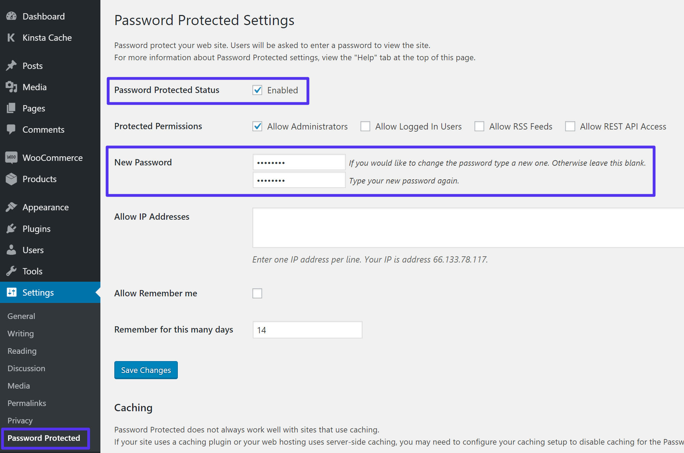Screen dimensions: 684x453
Task: Open the General settings page
Action: [20, 316]
